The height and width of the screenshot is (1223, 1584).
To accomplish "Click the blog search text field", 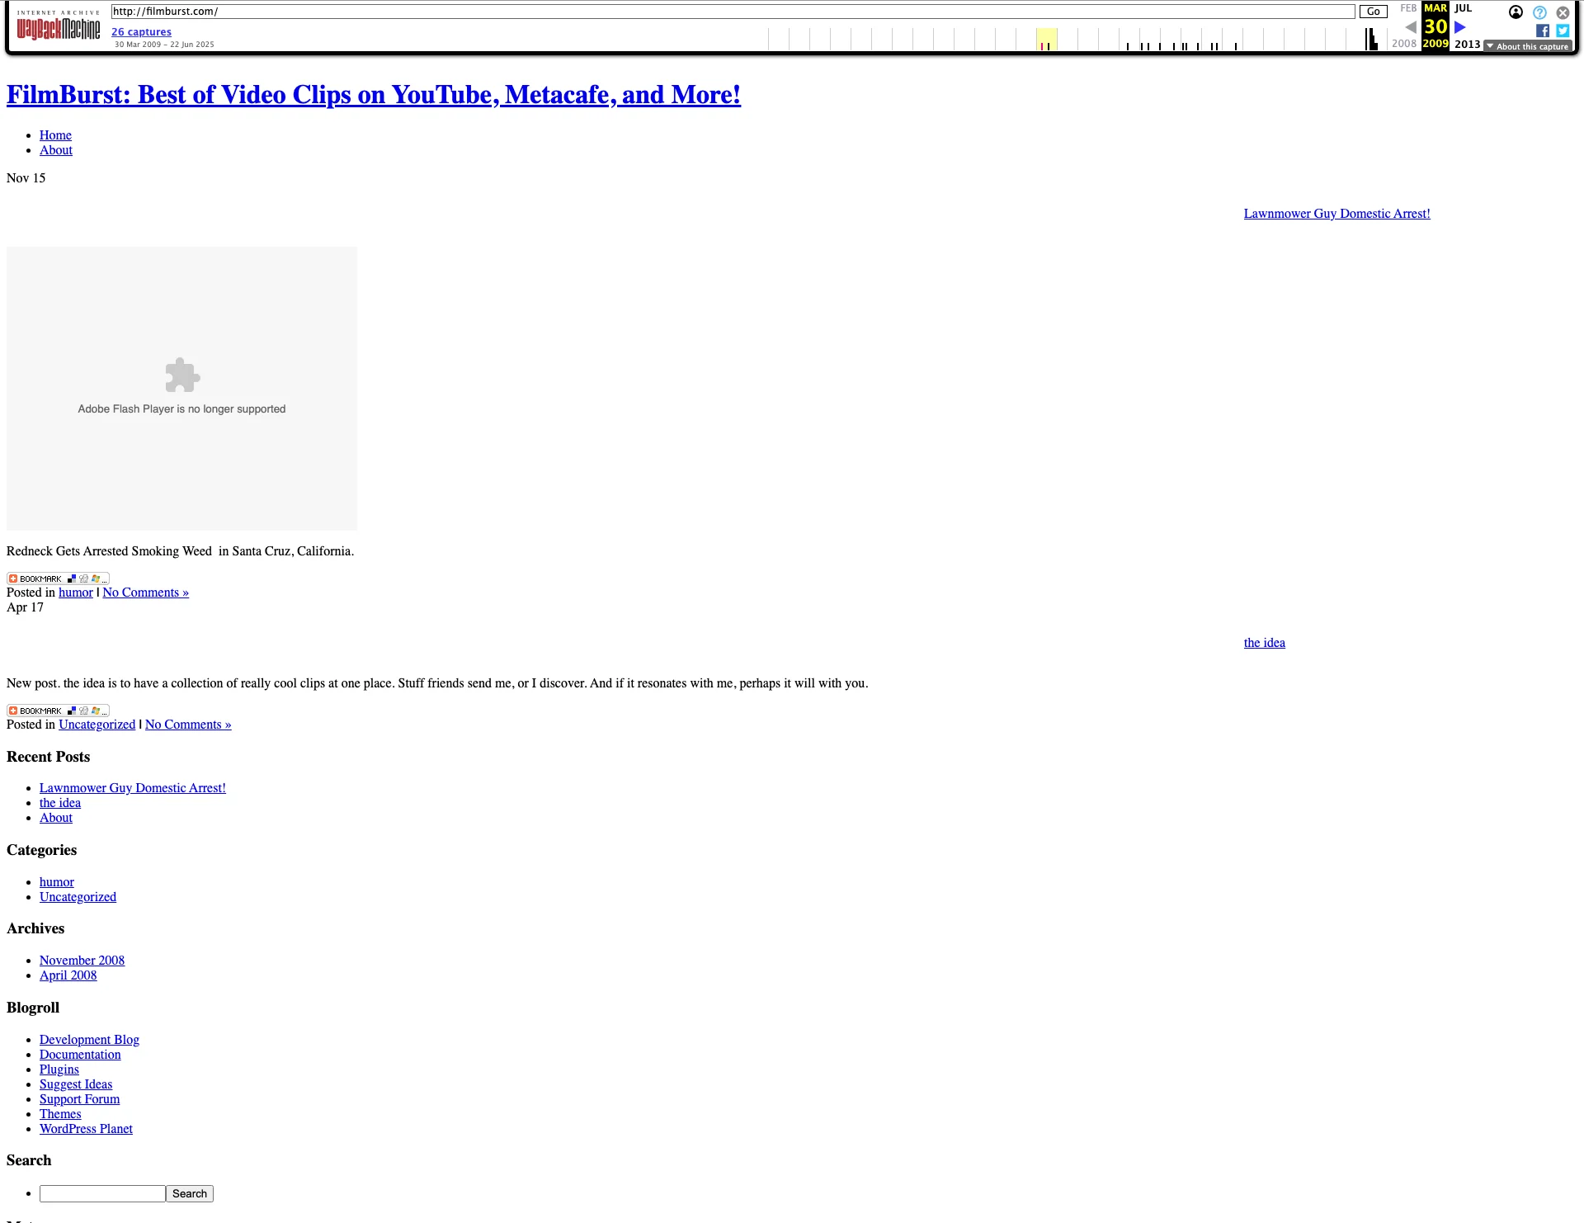I will (x=102, y=1193).
